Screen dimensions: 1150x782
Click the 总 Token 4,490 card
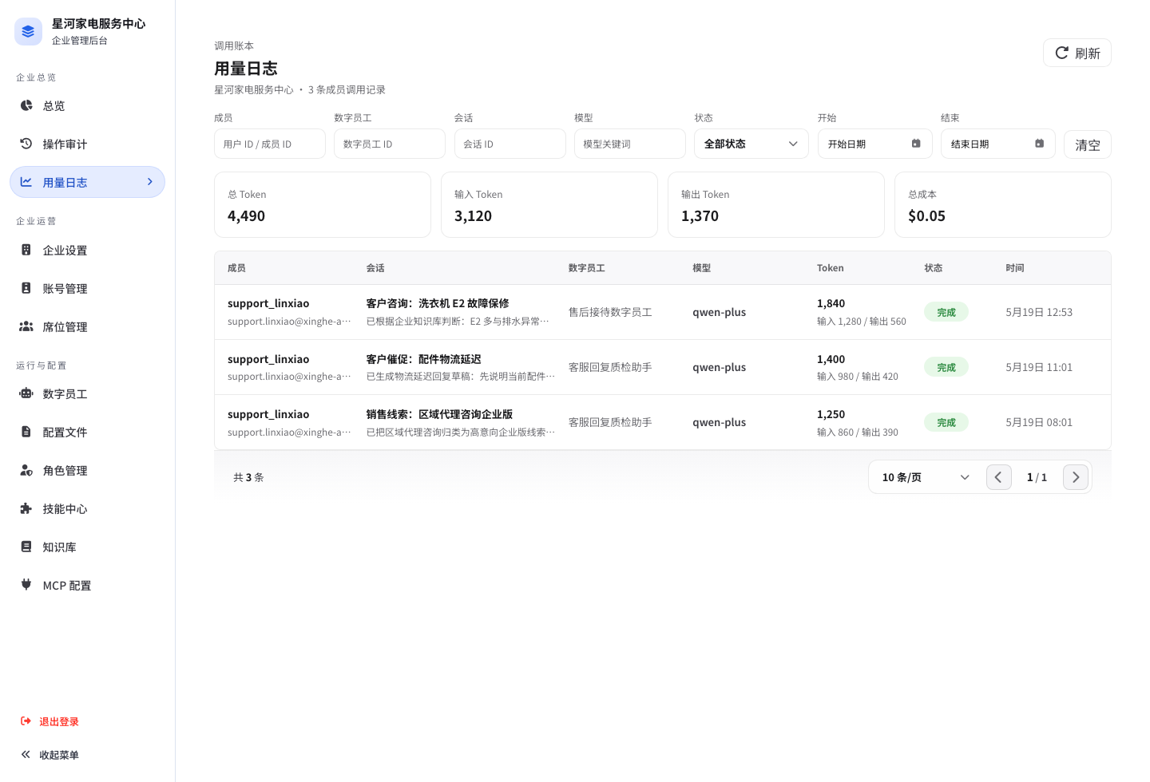[323, 205]
